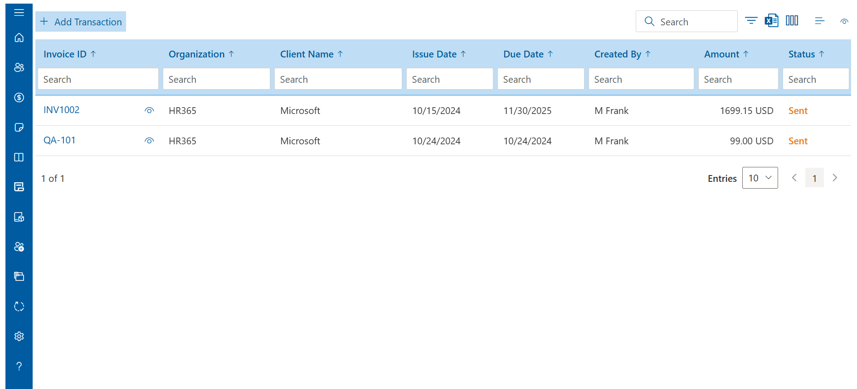Viewport: 857px width, 389px height.
Task: Open the sticky note sidebar icon
Action: pos(19,128)
